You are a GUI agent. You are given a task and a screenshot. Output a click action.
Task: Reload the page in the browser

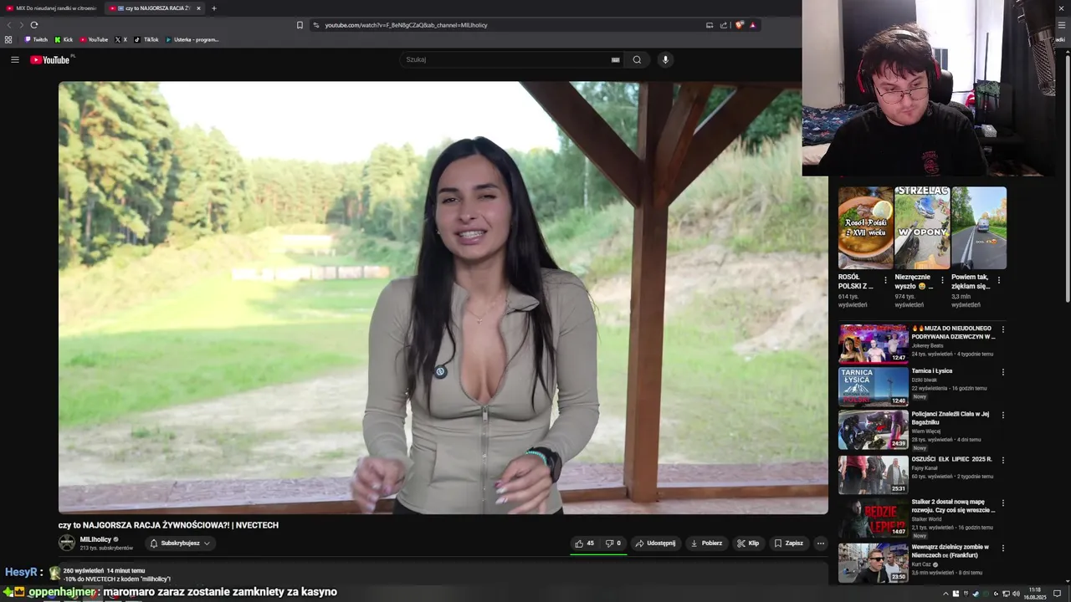34,25
